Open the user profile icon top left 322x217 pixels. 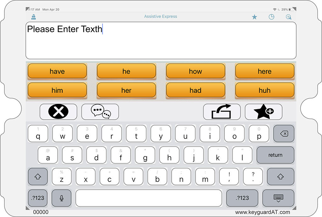[x=33, y=16]
